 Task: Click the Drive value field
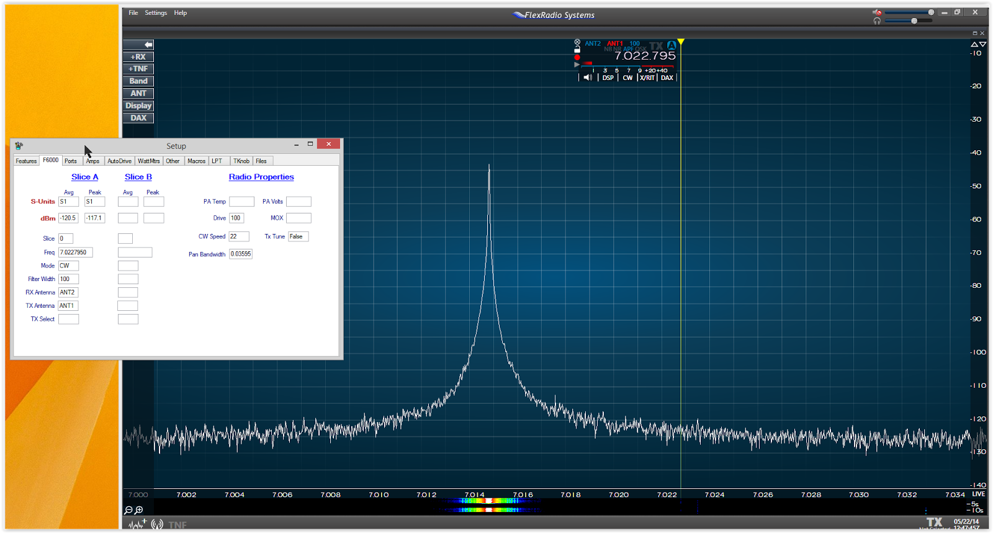pyautogui.click(x=236, y=218)
